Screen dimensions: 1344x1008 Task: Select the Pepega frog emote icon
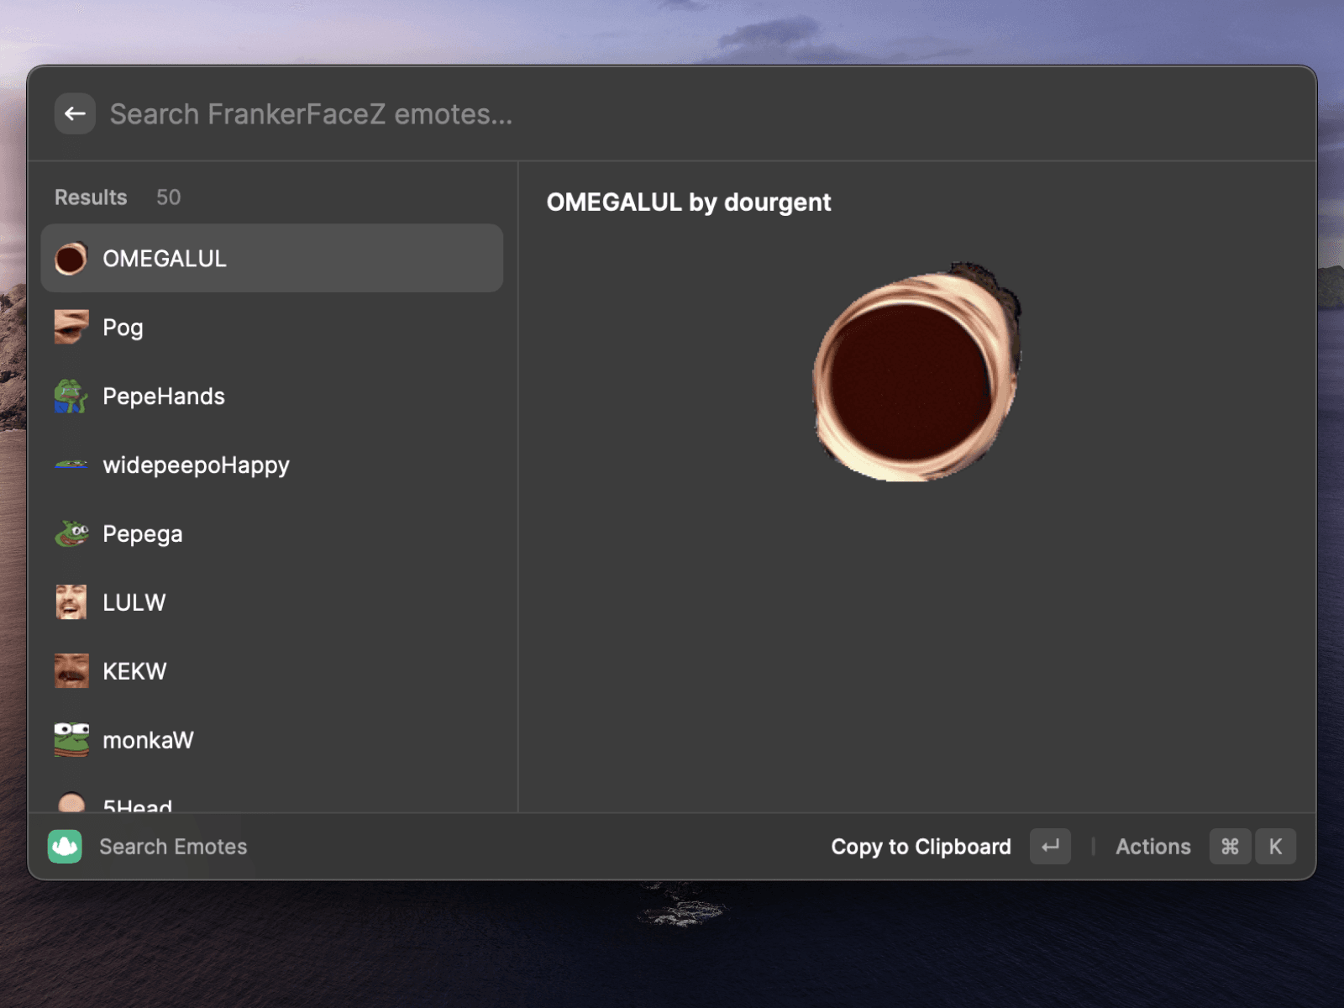[71, 533]
